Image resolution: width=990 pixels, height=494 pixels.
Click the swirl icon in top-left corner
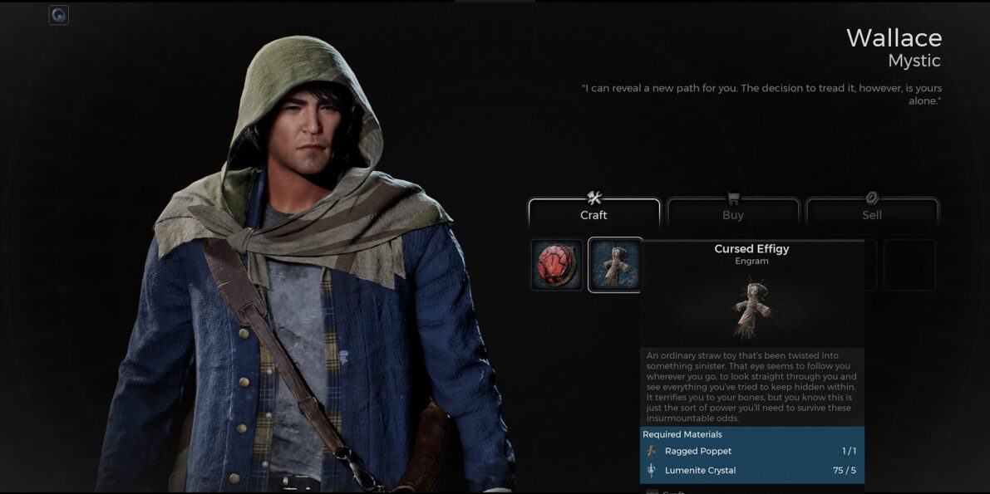[x=59, y=15]
